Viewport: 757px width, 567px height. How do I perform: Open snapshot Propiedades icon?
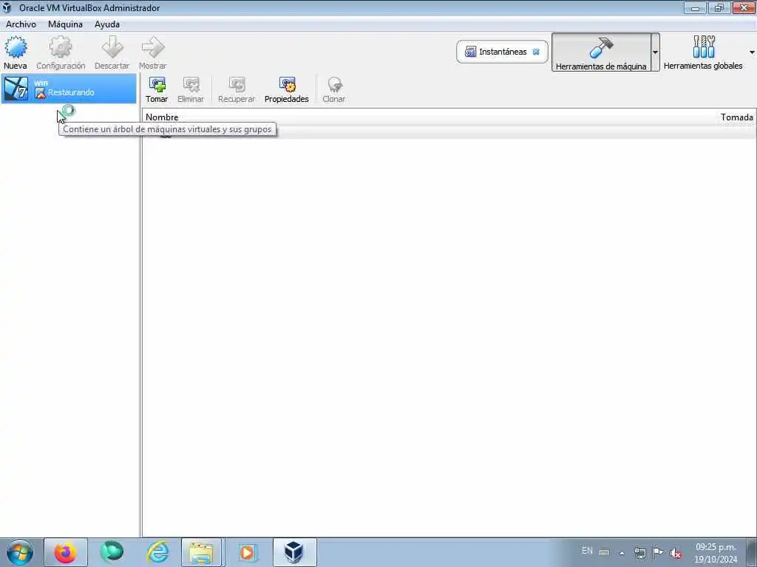(287, 85)
